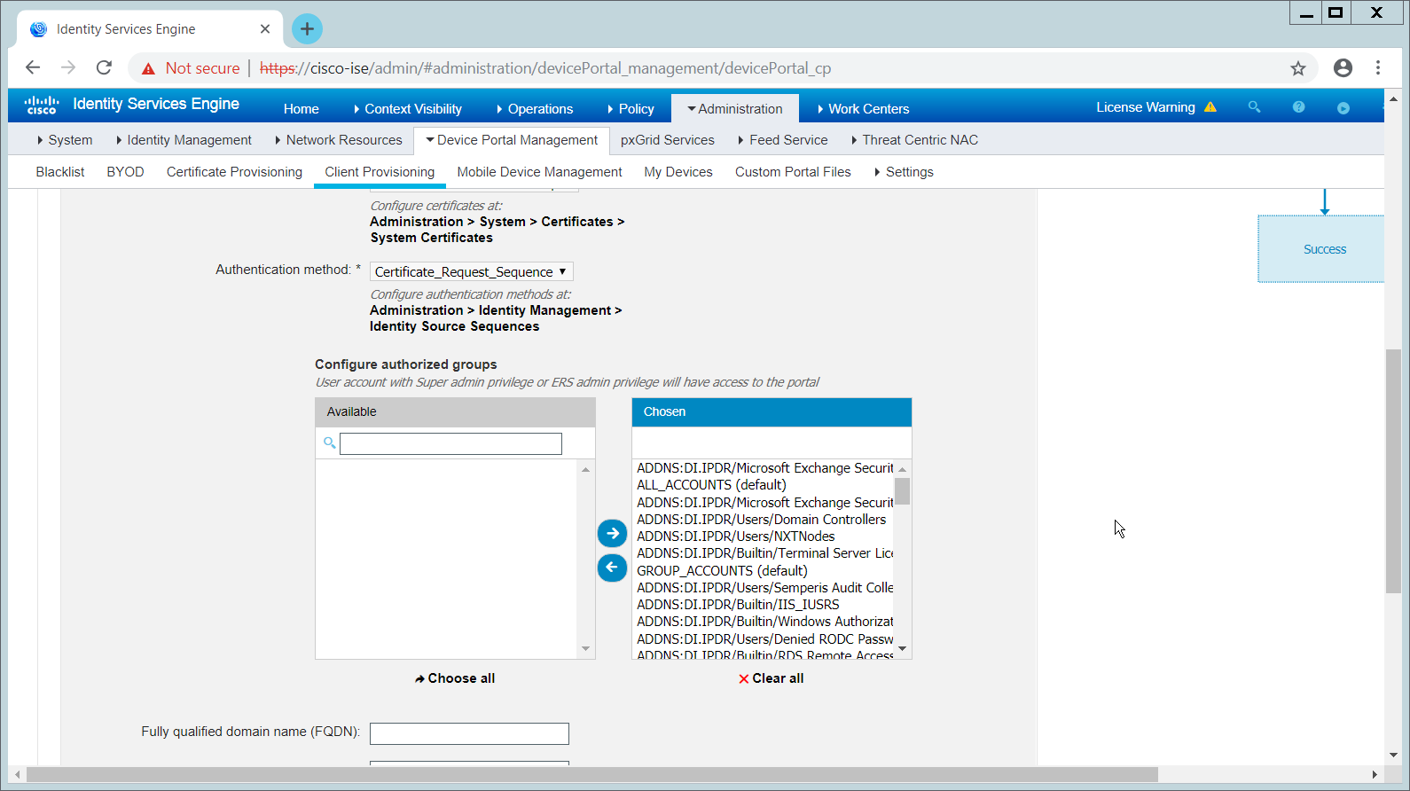Open the browser profile account icon
Viewport: 1410px width, 791px height.
click(x=1343, y=68)
